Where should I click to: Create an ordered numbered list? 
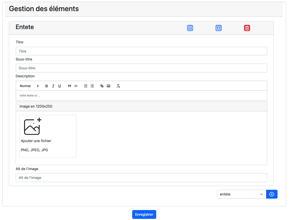[86, 86]
